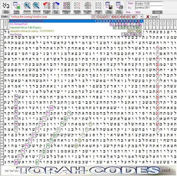Select the highlighted blue row in codes list
177x176 pixels.
pyautogui.click(x=76, y=21)
